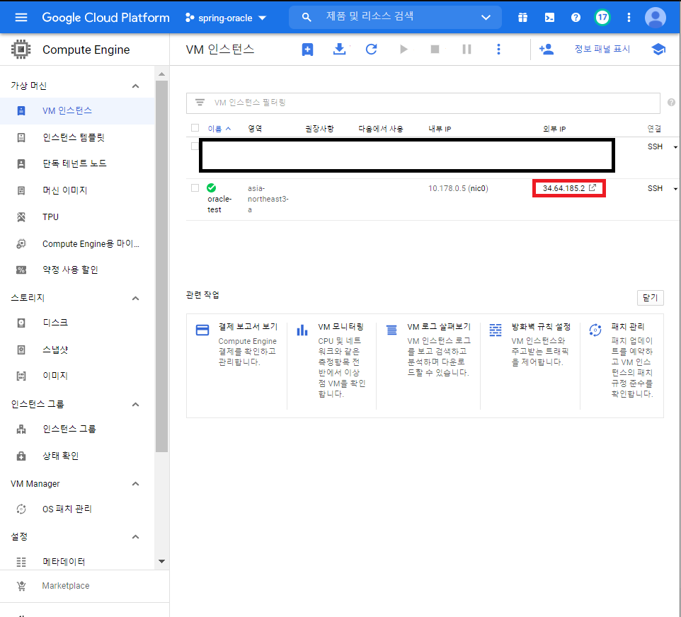681x617 pixels.
Task: Open the top bar three-dot settings menu
Action: (x=629, y=18)
